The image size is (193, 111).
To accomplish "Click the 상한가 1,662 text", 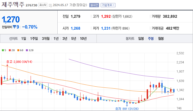I will coord(122,16).
